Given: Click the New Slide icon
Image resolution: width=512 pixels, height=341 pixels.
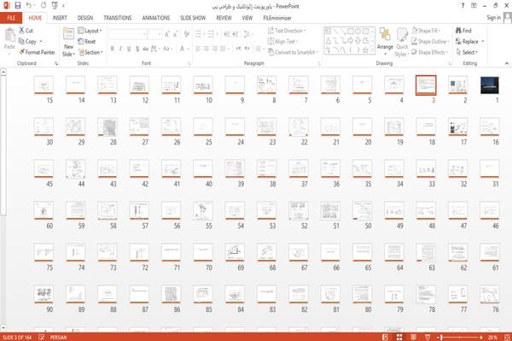Looking at the screenshot, I should coord(68,33).
